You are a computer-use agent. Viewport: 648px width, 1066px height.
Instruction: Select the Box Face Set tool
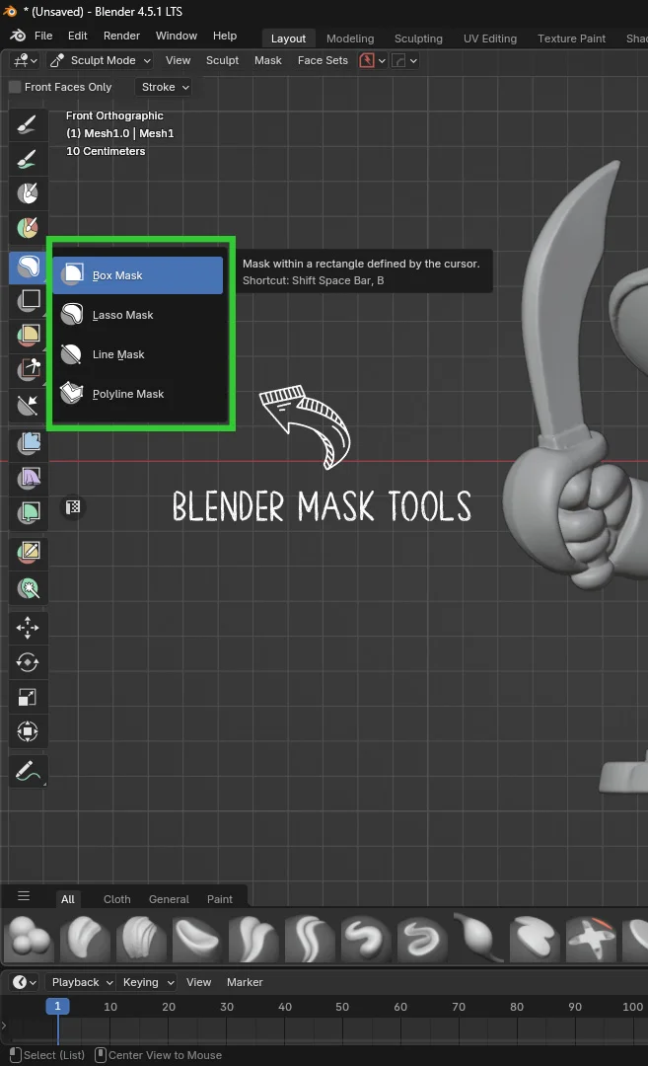28,336
